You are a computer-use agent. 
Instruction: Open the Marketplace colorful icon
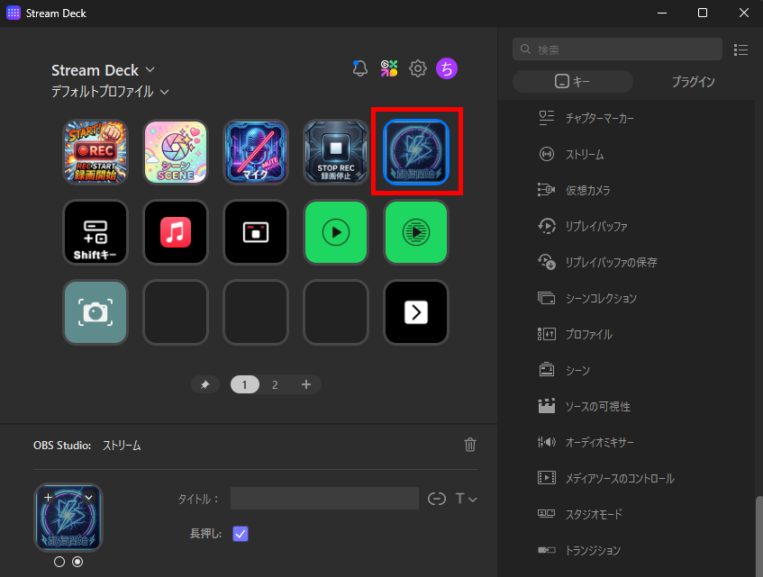pyautogui.click(x=389, y=68)
